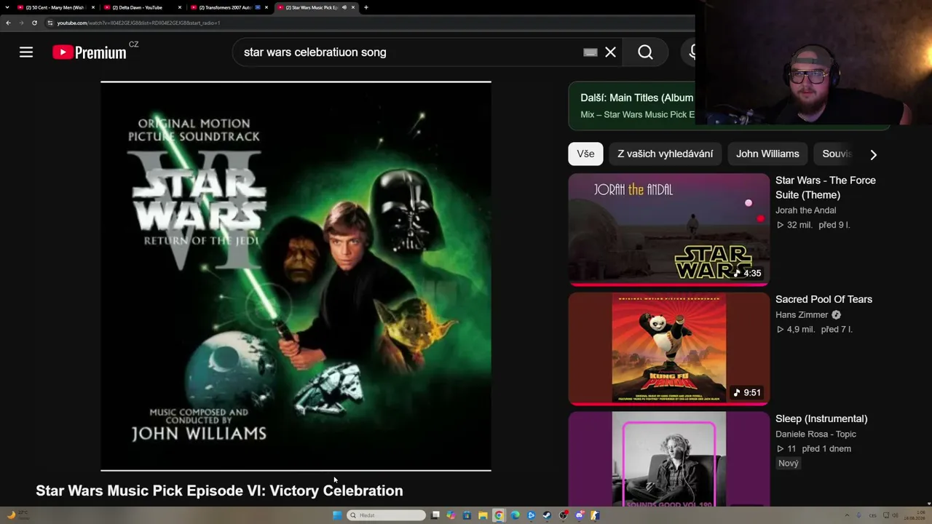The width and height of the screenshot is (932, 524).
Task: Open Microsoft Store from the taskbar
Action: point(467,515)
